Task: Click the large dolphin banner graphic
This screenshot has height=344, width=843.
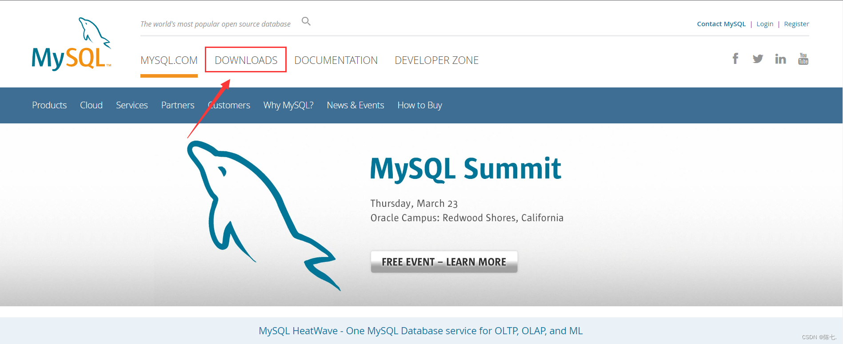Action: click(x=264, y=216)
